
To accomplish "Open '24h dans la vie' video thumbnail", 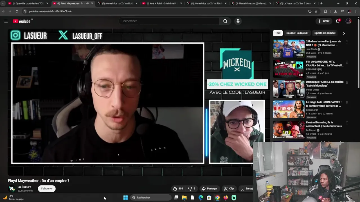I will tap(289, 49).
